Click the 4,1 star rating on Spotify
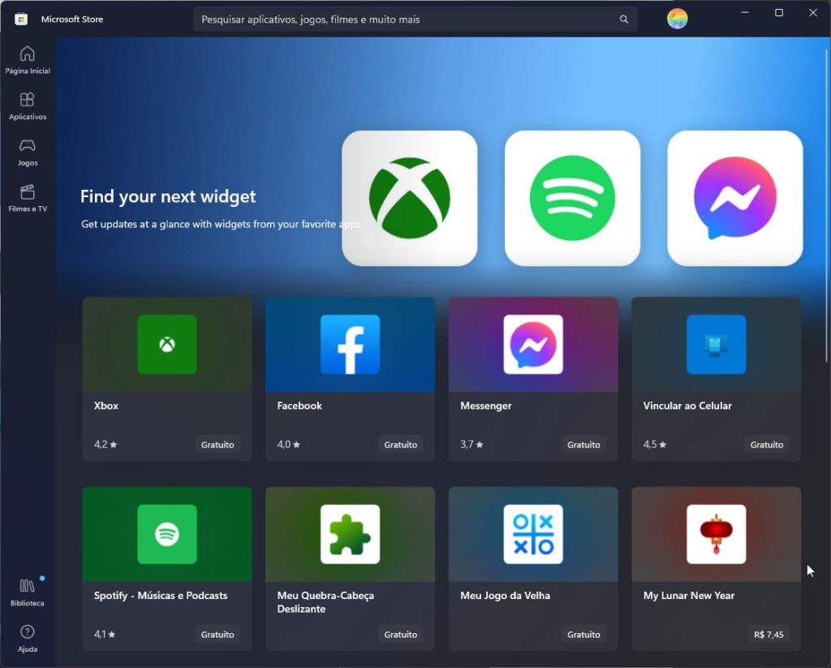Viewport: 831px width, 668px height. [105, 634]
